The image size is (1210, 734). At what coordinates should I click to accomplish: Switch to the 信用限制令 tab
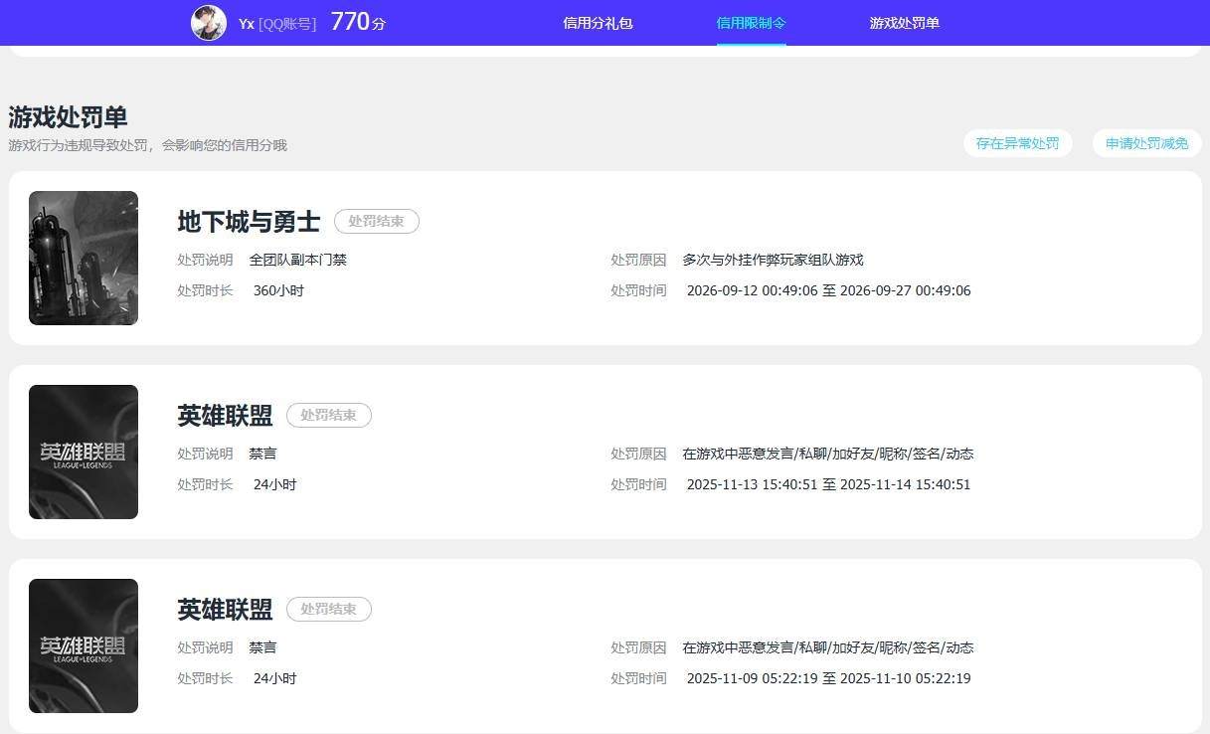click(x=751, y=23)
